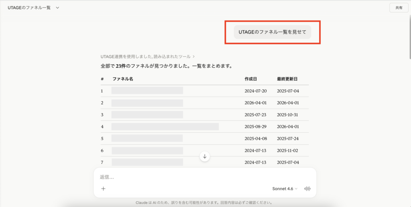411x207 pixels.
Task: Expand the UTAGE連携を使用しました tool details
Action: click(148, 56)
